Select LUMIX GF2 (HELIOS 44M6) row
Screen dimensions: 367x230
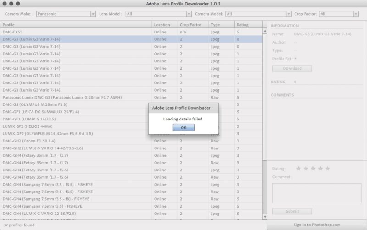tap(131, 126)
